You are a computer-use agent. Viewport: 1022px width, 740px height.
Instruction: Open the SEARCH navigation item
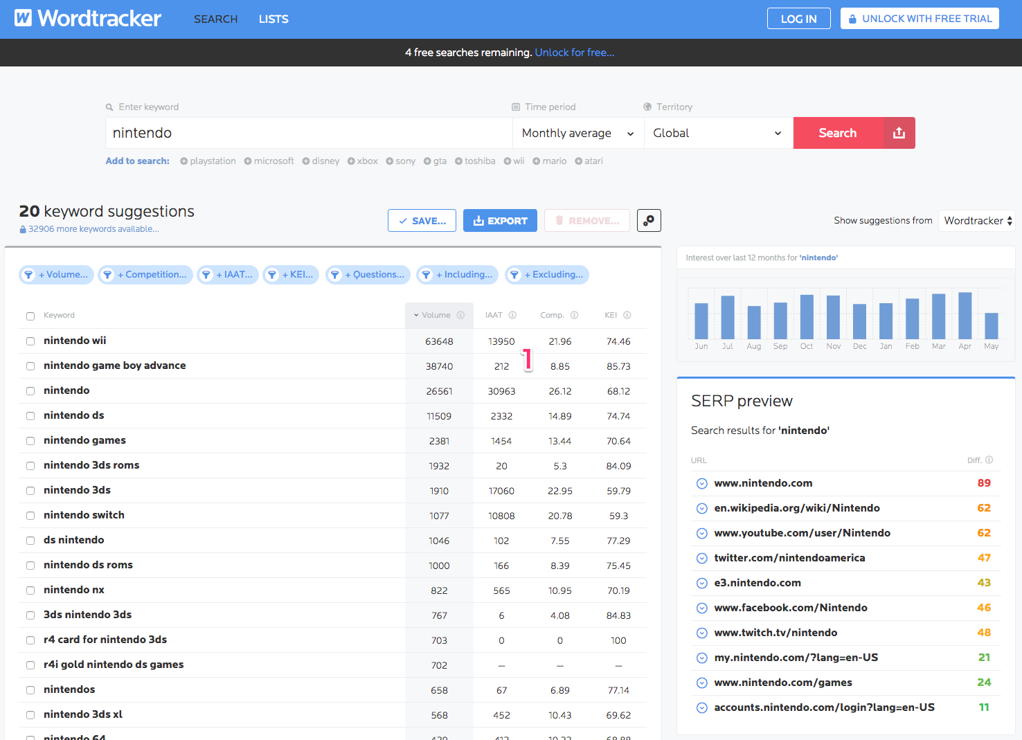(x=215, y=19)
